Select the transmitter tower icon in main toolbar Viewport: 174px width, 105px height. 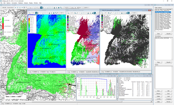pos(55,8)
